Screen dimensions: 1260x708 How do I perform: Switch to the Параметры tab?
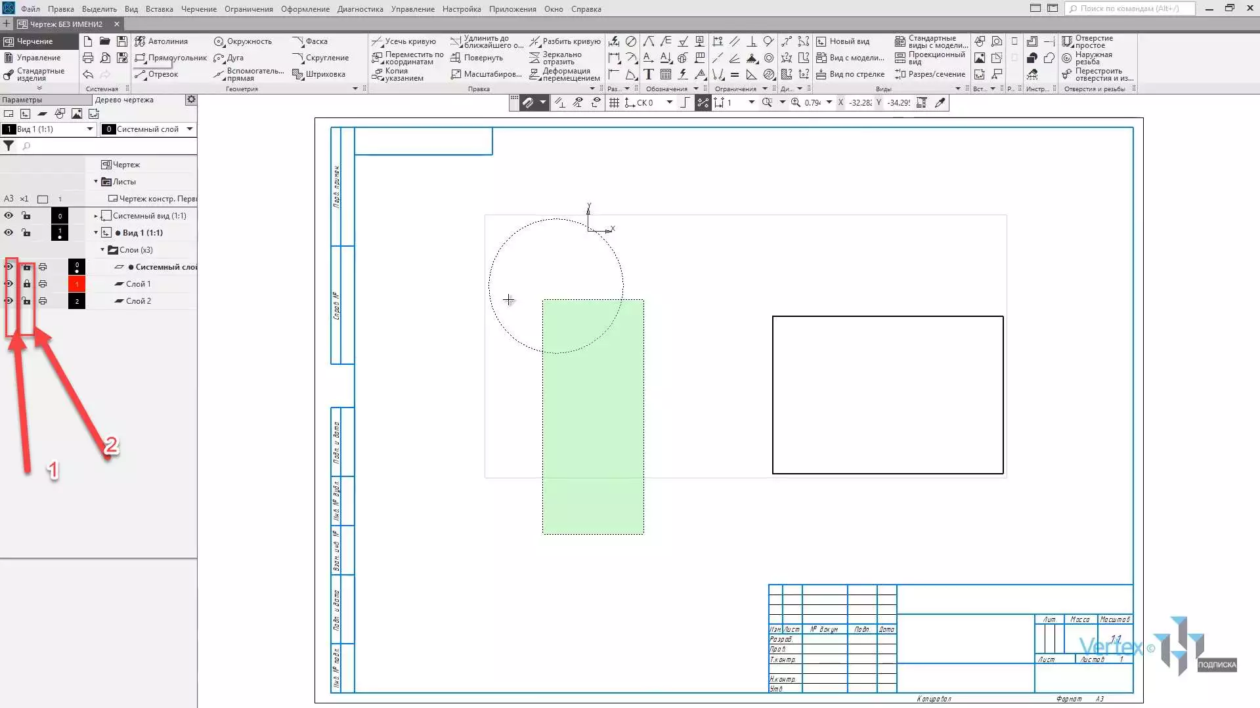tap(22, 100)
